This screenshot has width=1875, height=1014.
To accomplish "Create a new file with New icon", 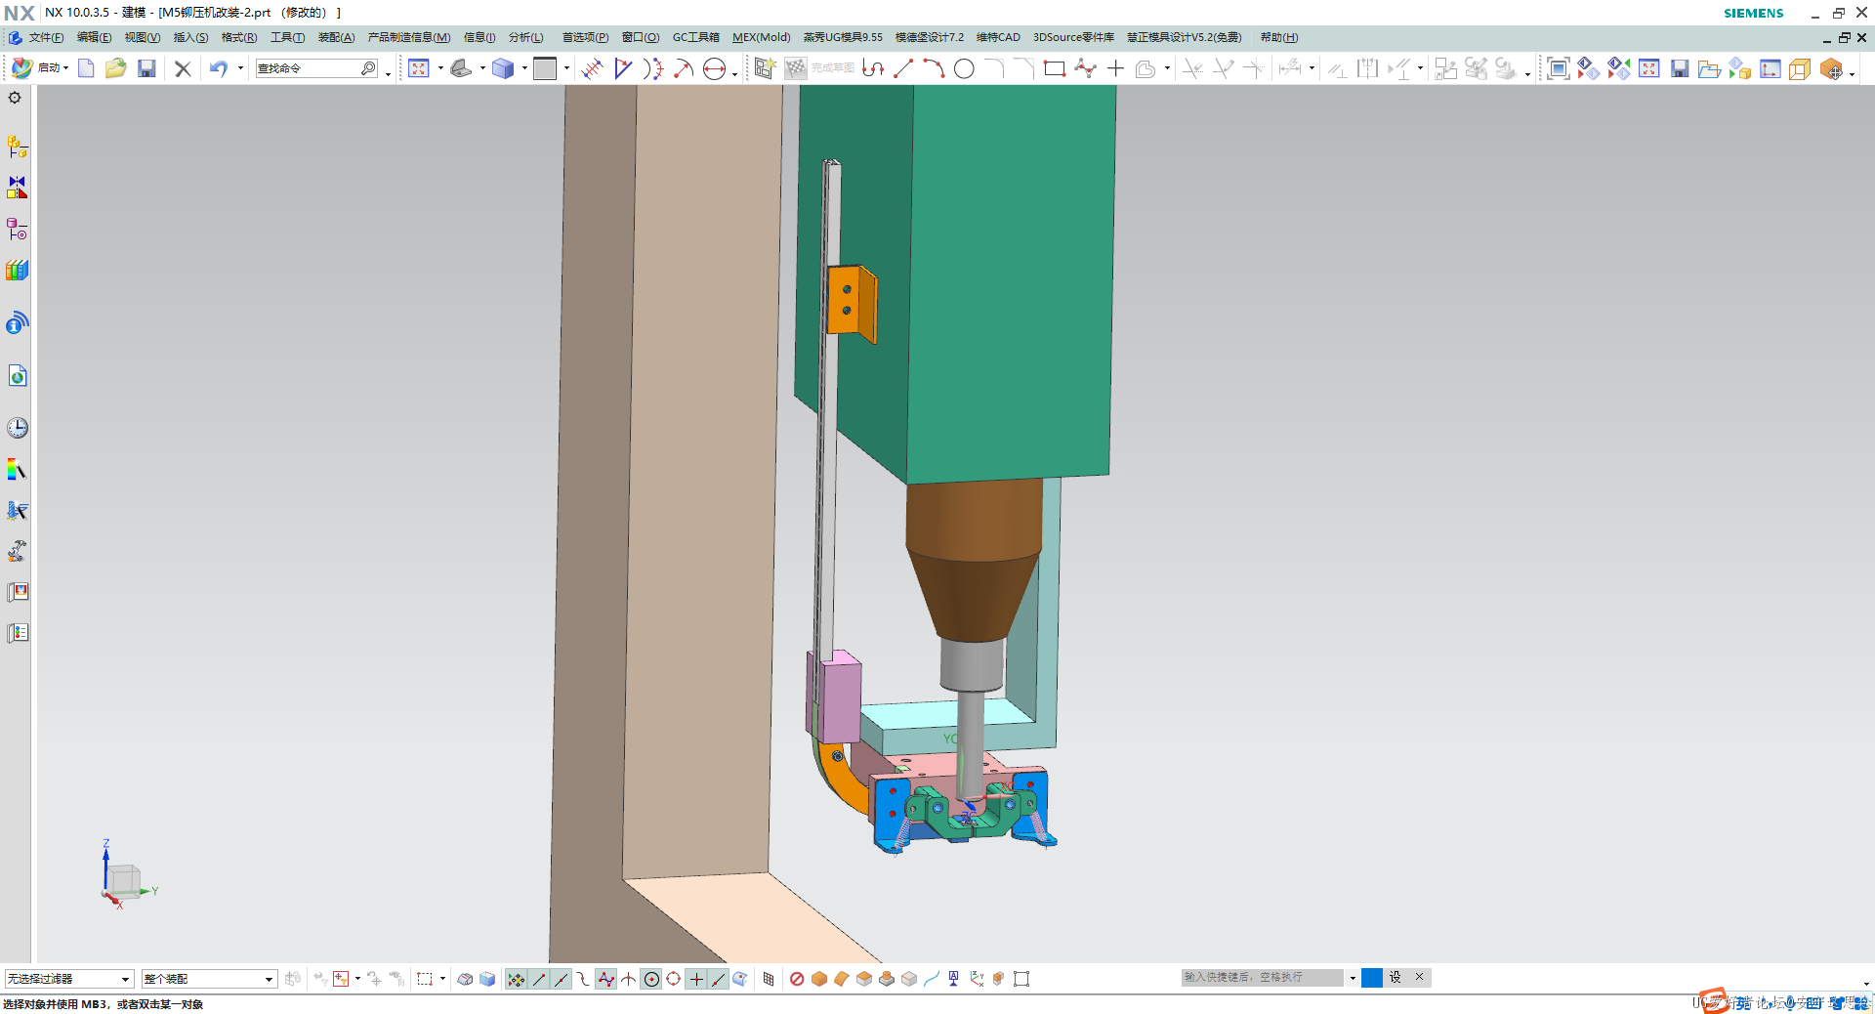I will point(86,68).
